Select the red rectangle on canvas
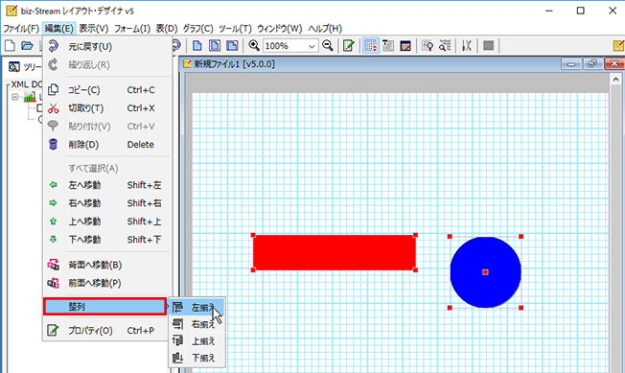Screen dimensions: 625x373 tap(335, 252)
